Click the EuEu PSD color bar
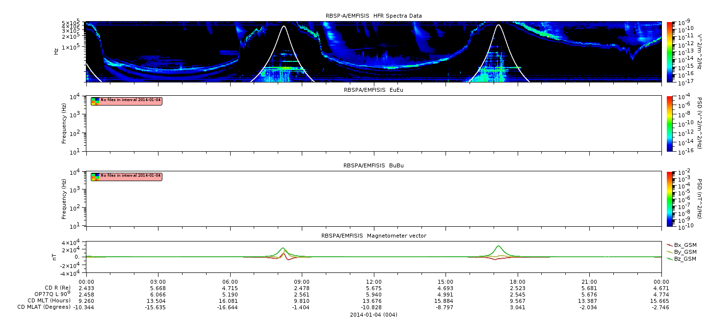The height and width of the screenshot is (323, 710). (670, 124)
